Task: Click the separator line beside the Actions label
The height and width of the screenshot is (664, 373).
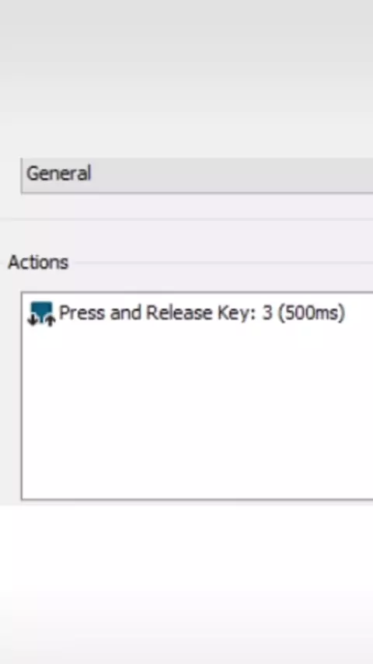Action: [222, 263]
